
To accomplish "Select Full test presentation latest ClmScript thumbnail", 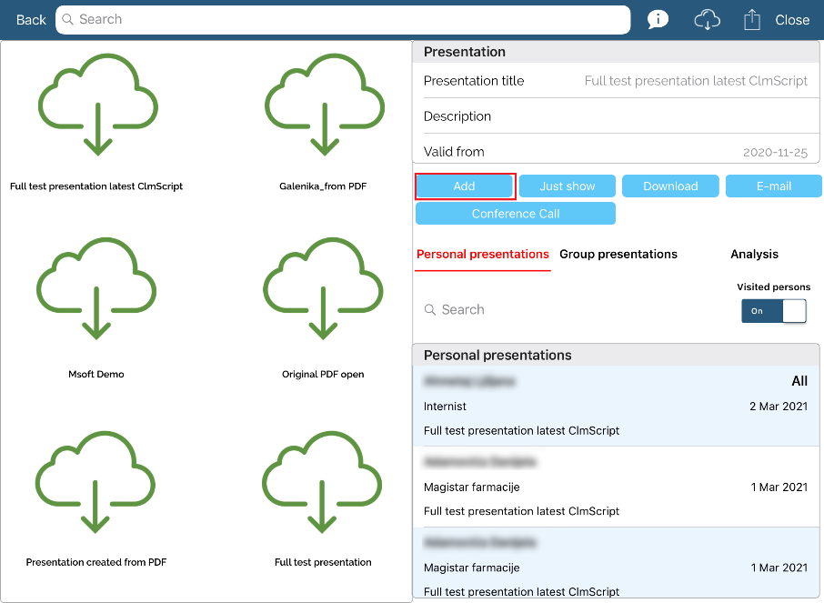I will (96, 105).
